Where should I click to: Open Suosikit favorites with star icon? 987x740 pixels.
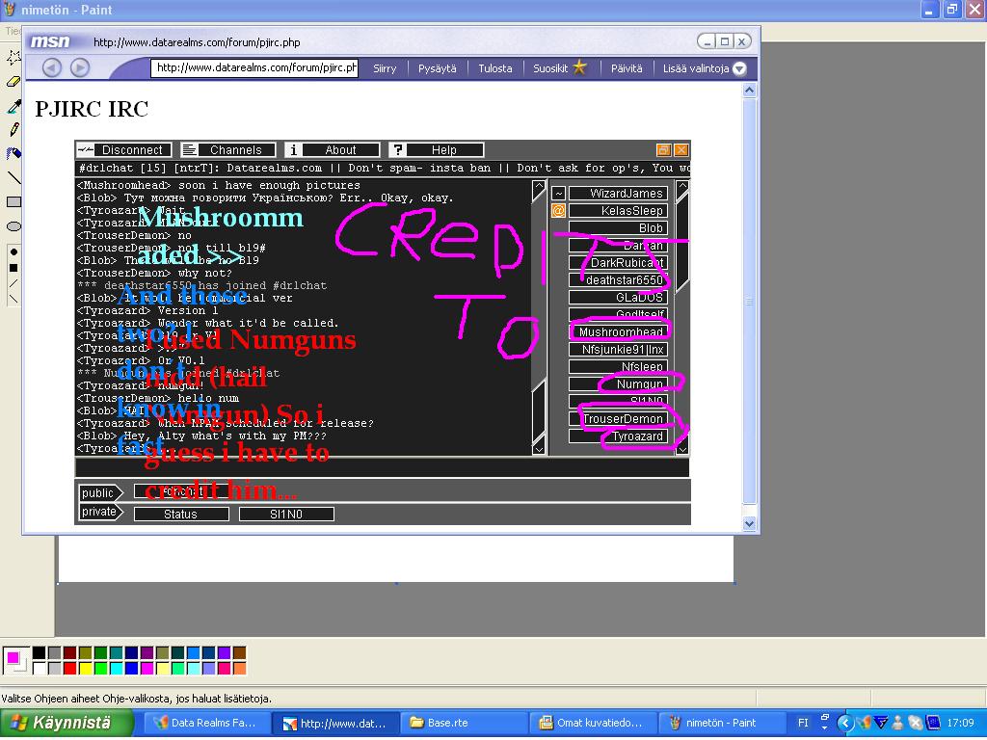pos(560,68)
